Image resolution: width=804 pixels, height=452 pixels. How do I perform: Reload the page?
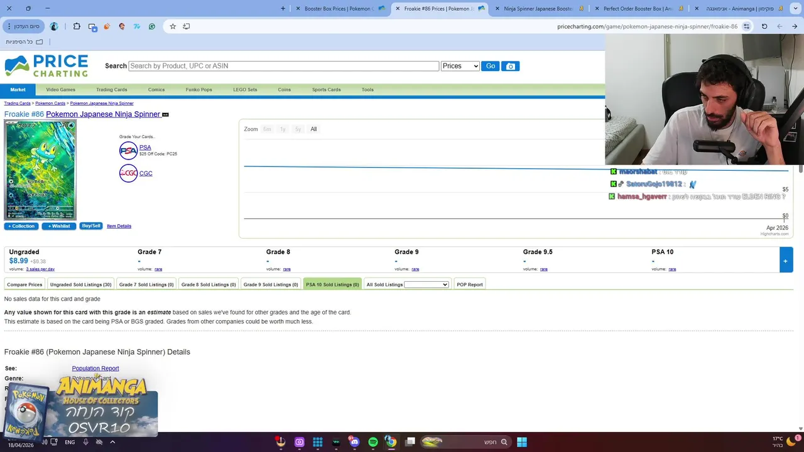(x=764, y=26)
